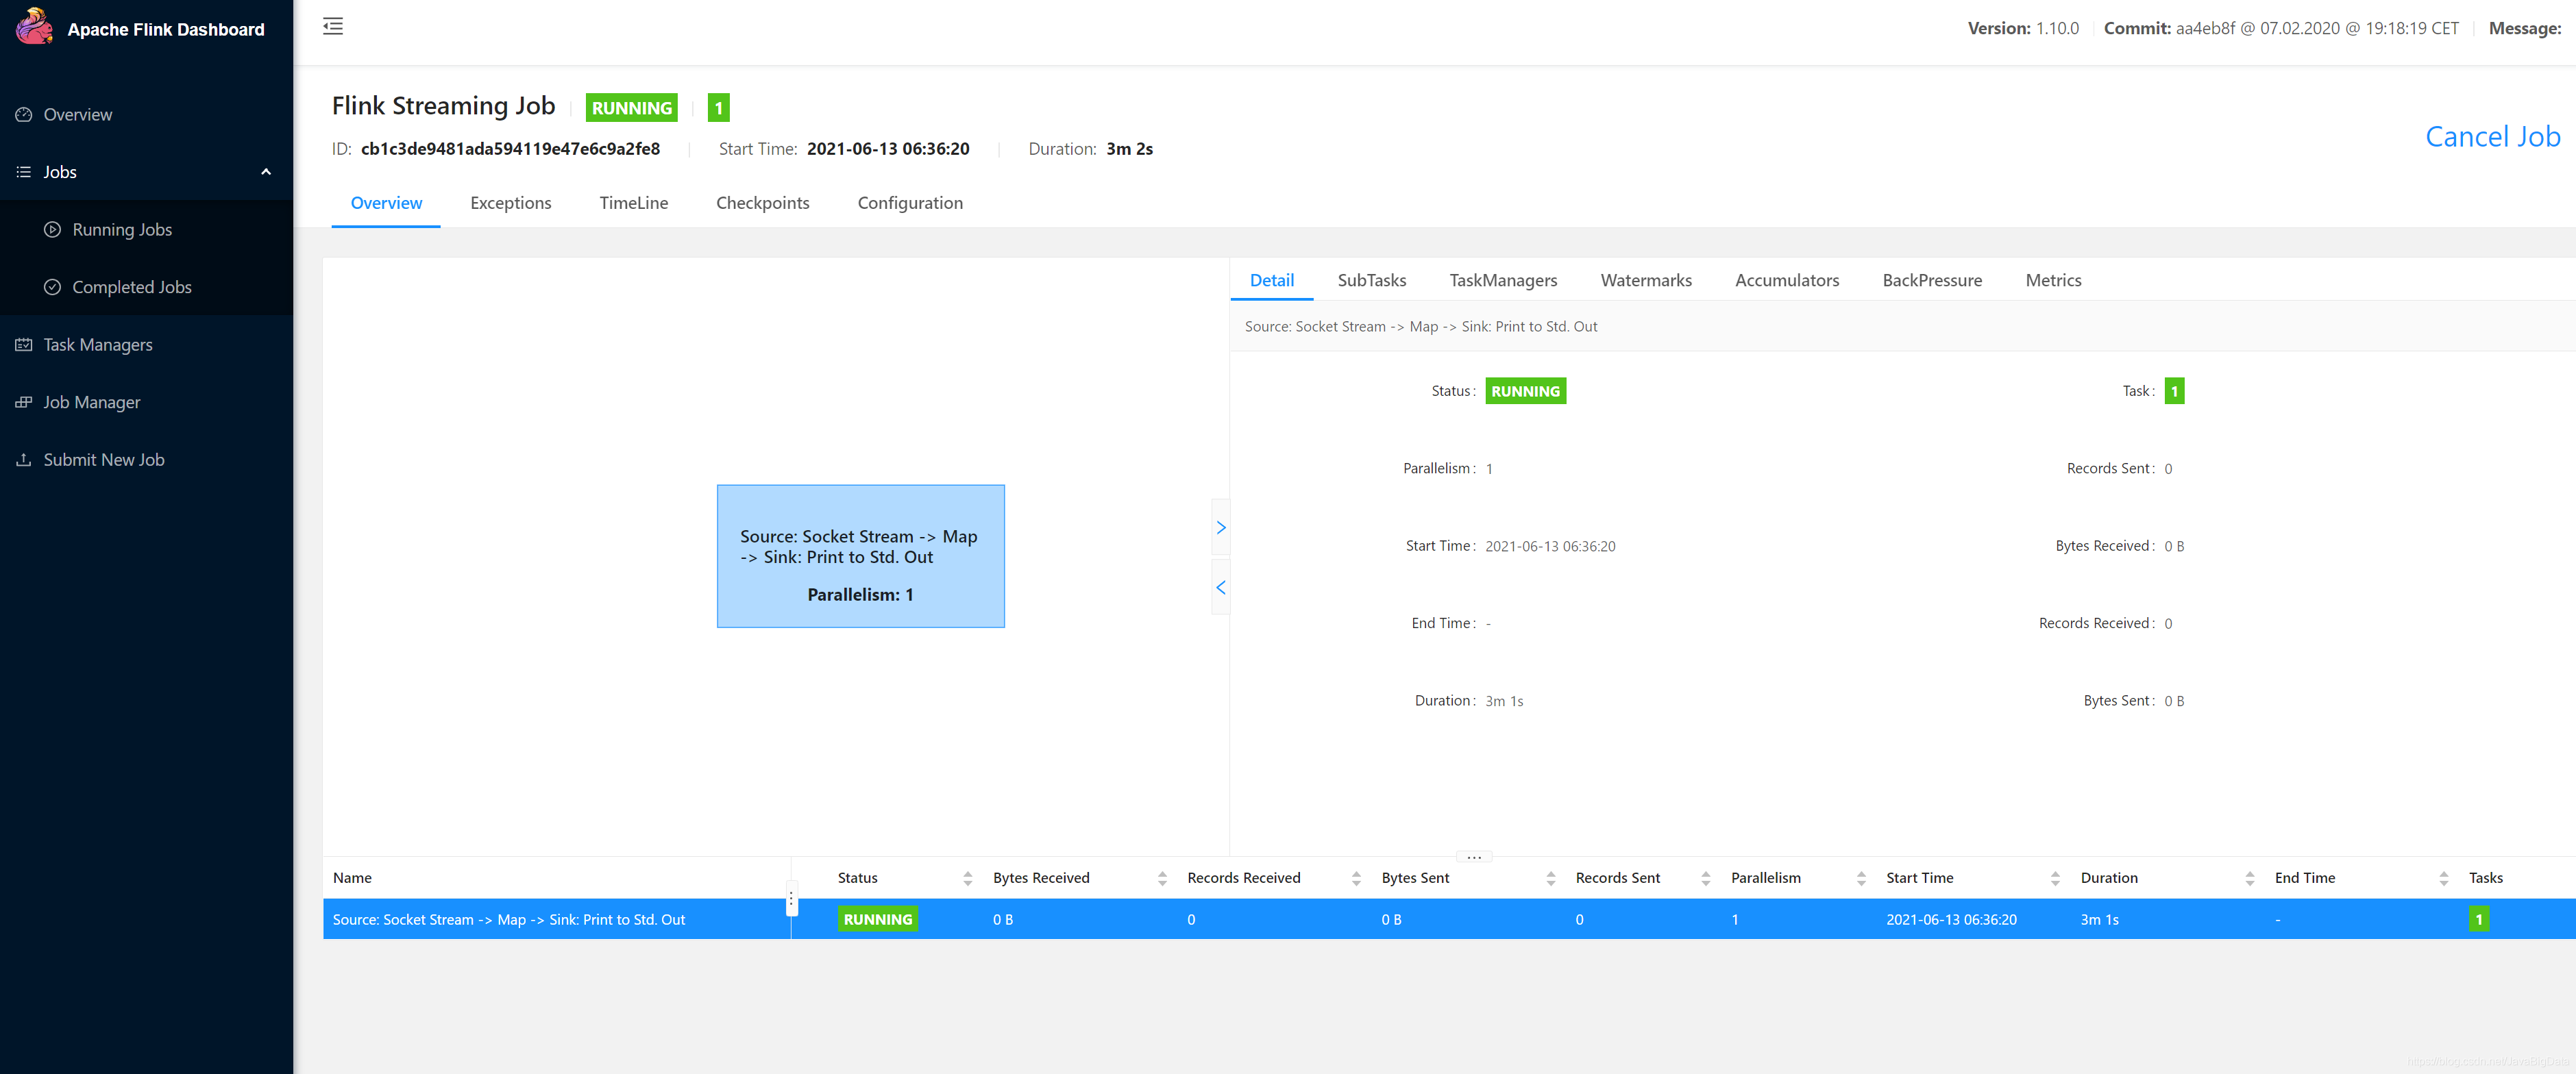Screen dimensions: 2576x1074
Task: Switch to the job Overview tab
Action: click(x=386, y=203)
